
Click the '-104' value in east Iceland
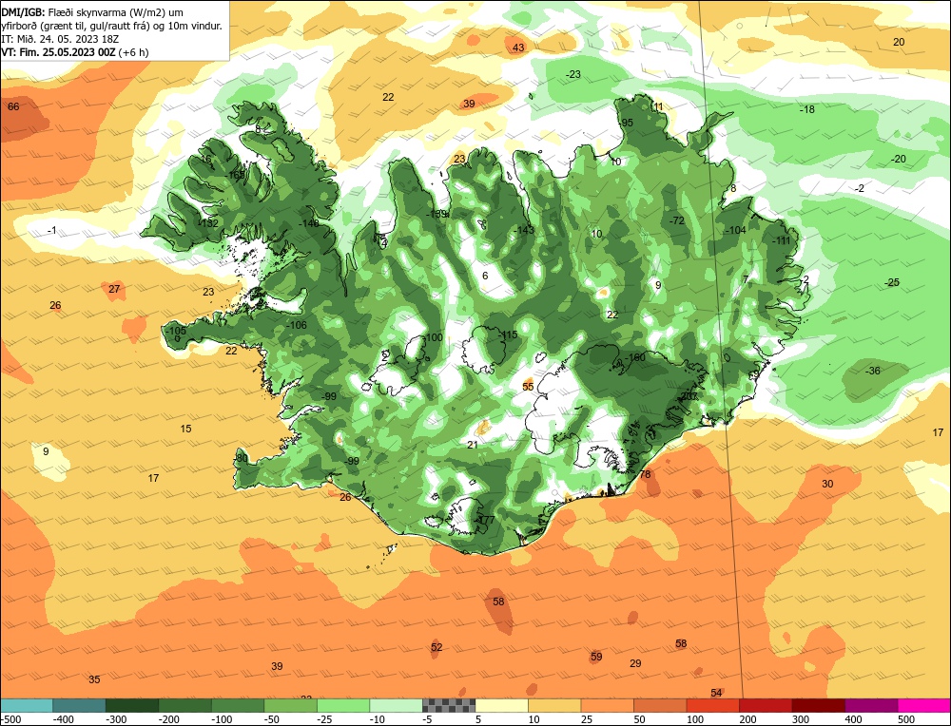735,230
